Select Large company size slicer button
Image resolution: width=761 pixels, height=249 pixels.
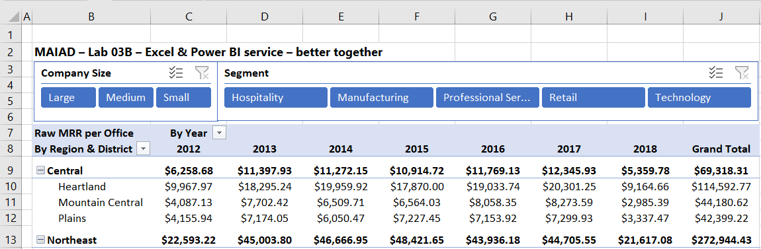(68, 97)
